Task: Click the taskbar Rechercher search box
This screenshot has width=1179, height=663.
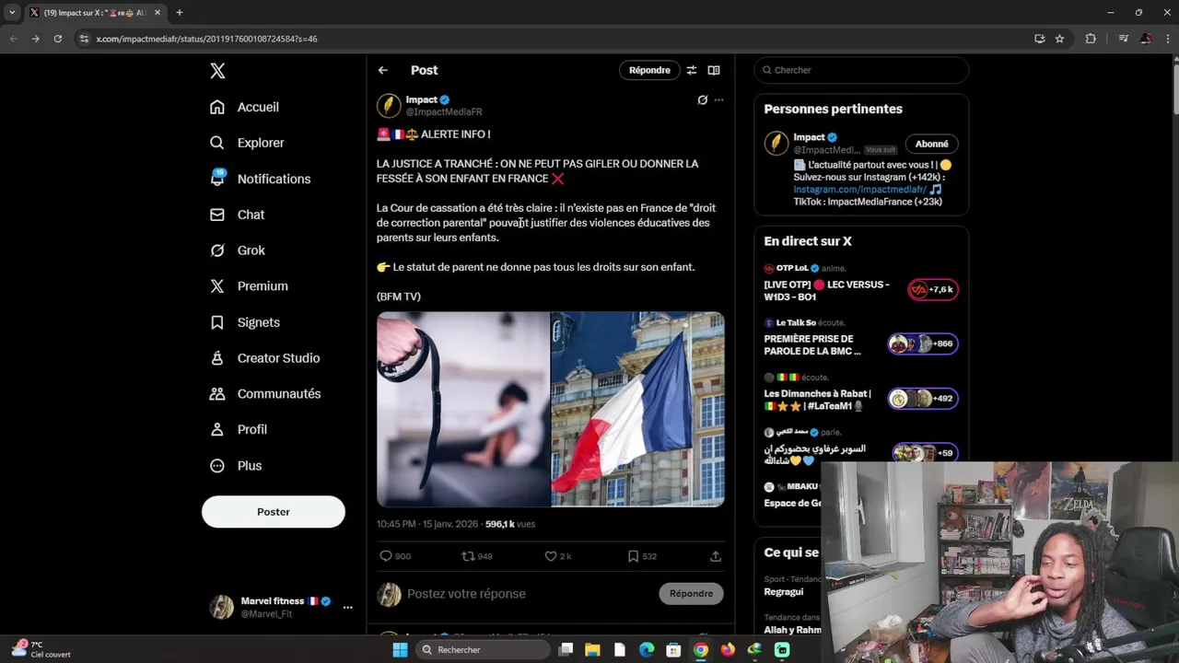Action: pos(482,649)
